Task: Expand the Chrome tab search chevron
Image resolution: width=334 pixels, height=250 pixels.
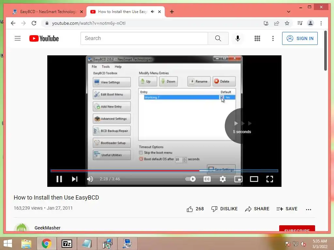Action: point(289,12)
